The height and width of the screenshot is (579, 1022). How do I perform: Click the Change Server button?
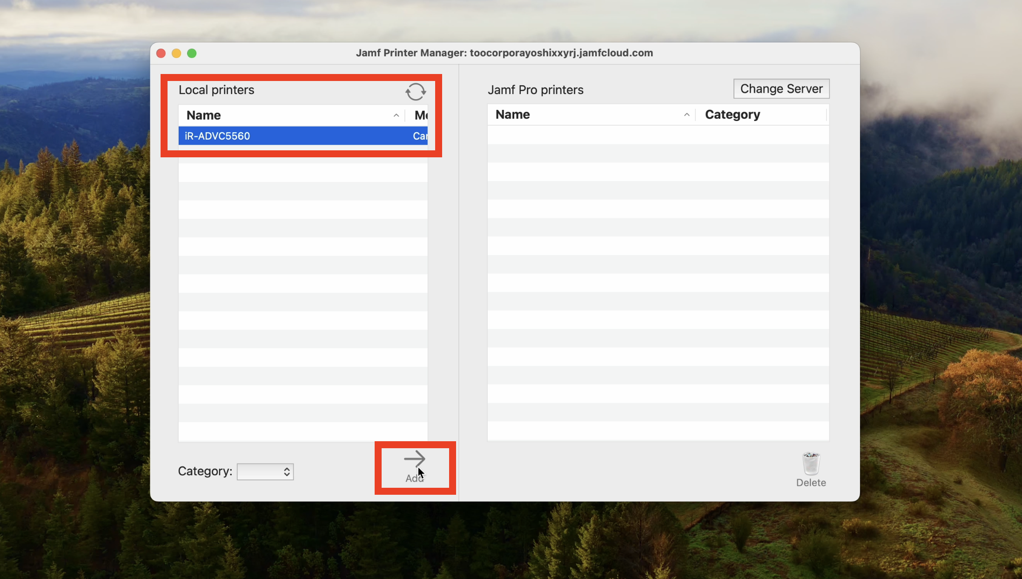[781, 88]
